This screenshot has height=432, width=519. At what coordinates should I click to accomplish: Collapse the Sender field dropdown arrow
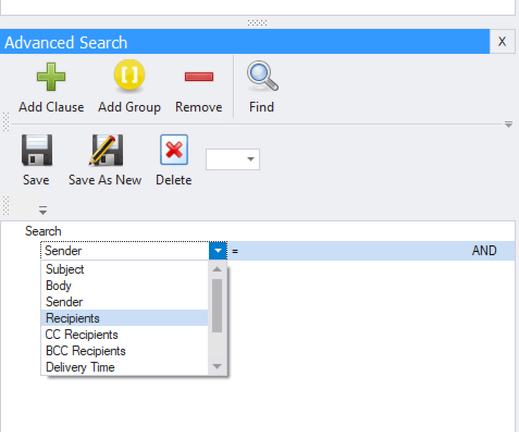[x=218, y=251]
